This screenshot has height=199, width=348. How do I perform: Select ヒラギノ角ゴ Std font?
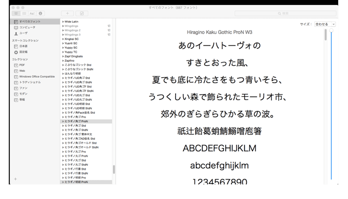pos(75,126)
